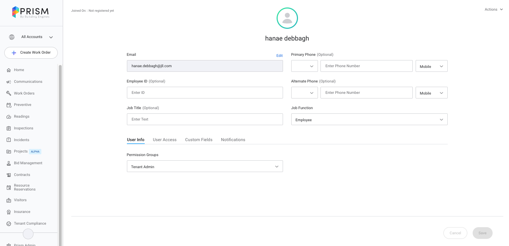
Task: Open the Visitors badge icon
Action: coord(9,200)
